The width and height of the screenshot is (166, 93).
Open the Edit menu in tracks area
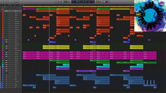[5, 5]
